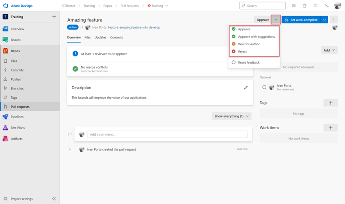Edit description with pencil icon
Image resolution: width=345 pixels, height=204 pixels.
click(x=246, y=87)
